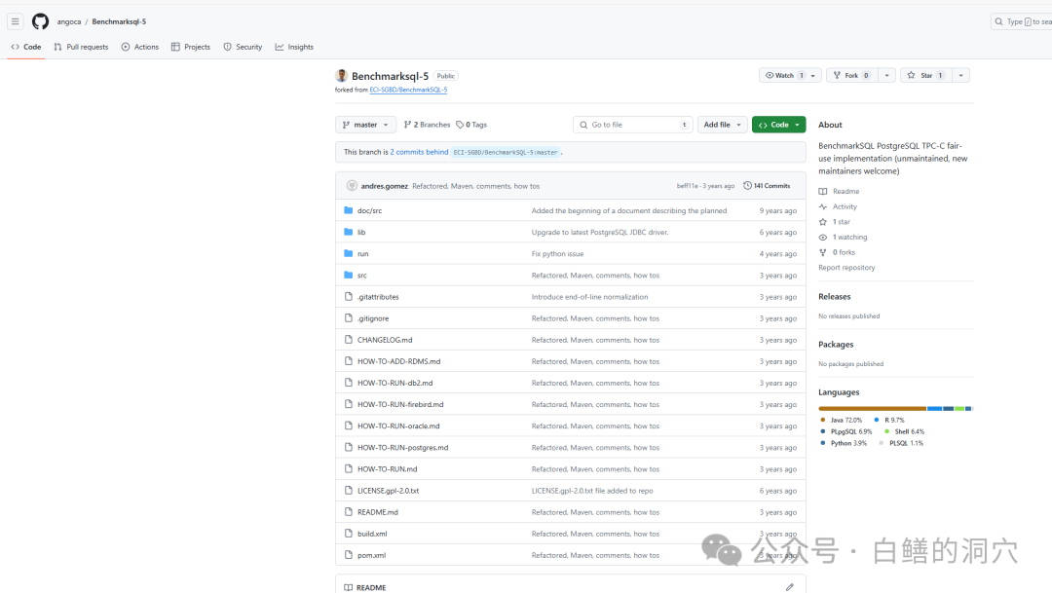Image resolution: width=1052 pixels, height=593 pixels.
Task: Open the run folder icon
Action: 348,253
